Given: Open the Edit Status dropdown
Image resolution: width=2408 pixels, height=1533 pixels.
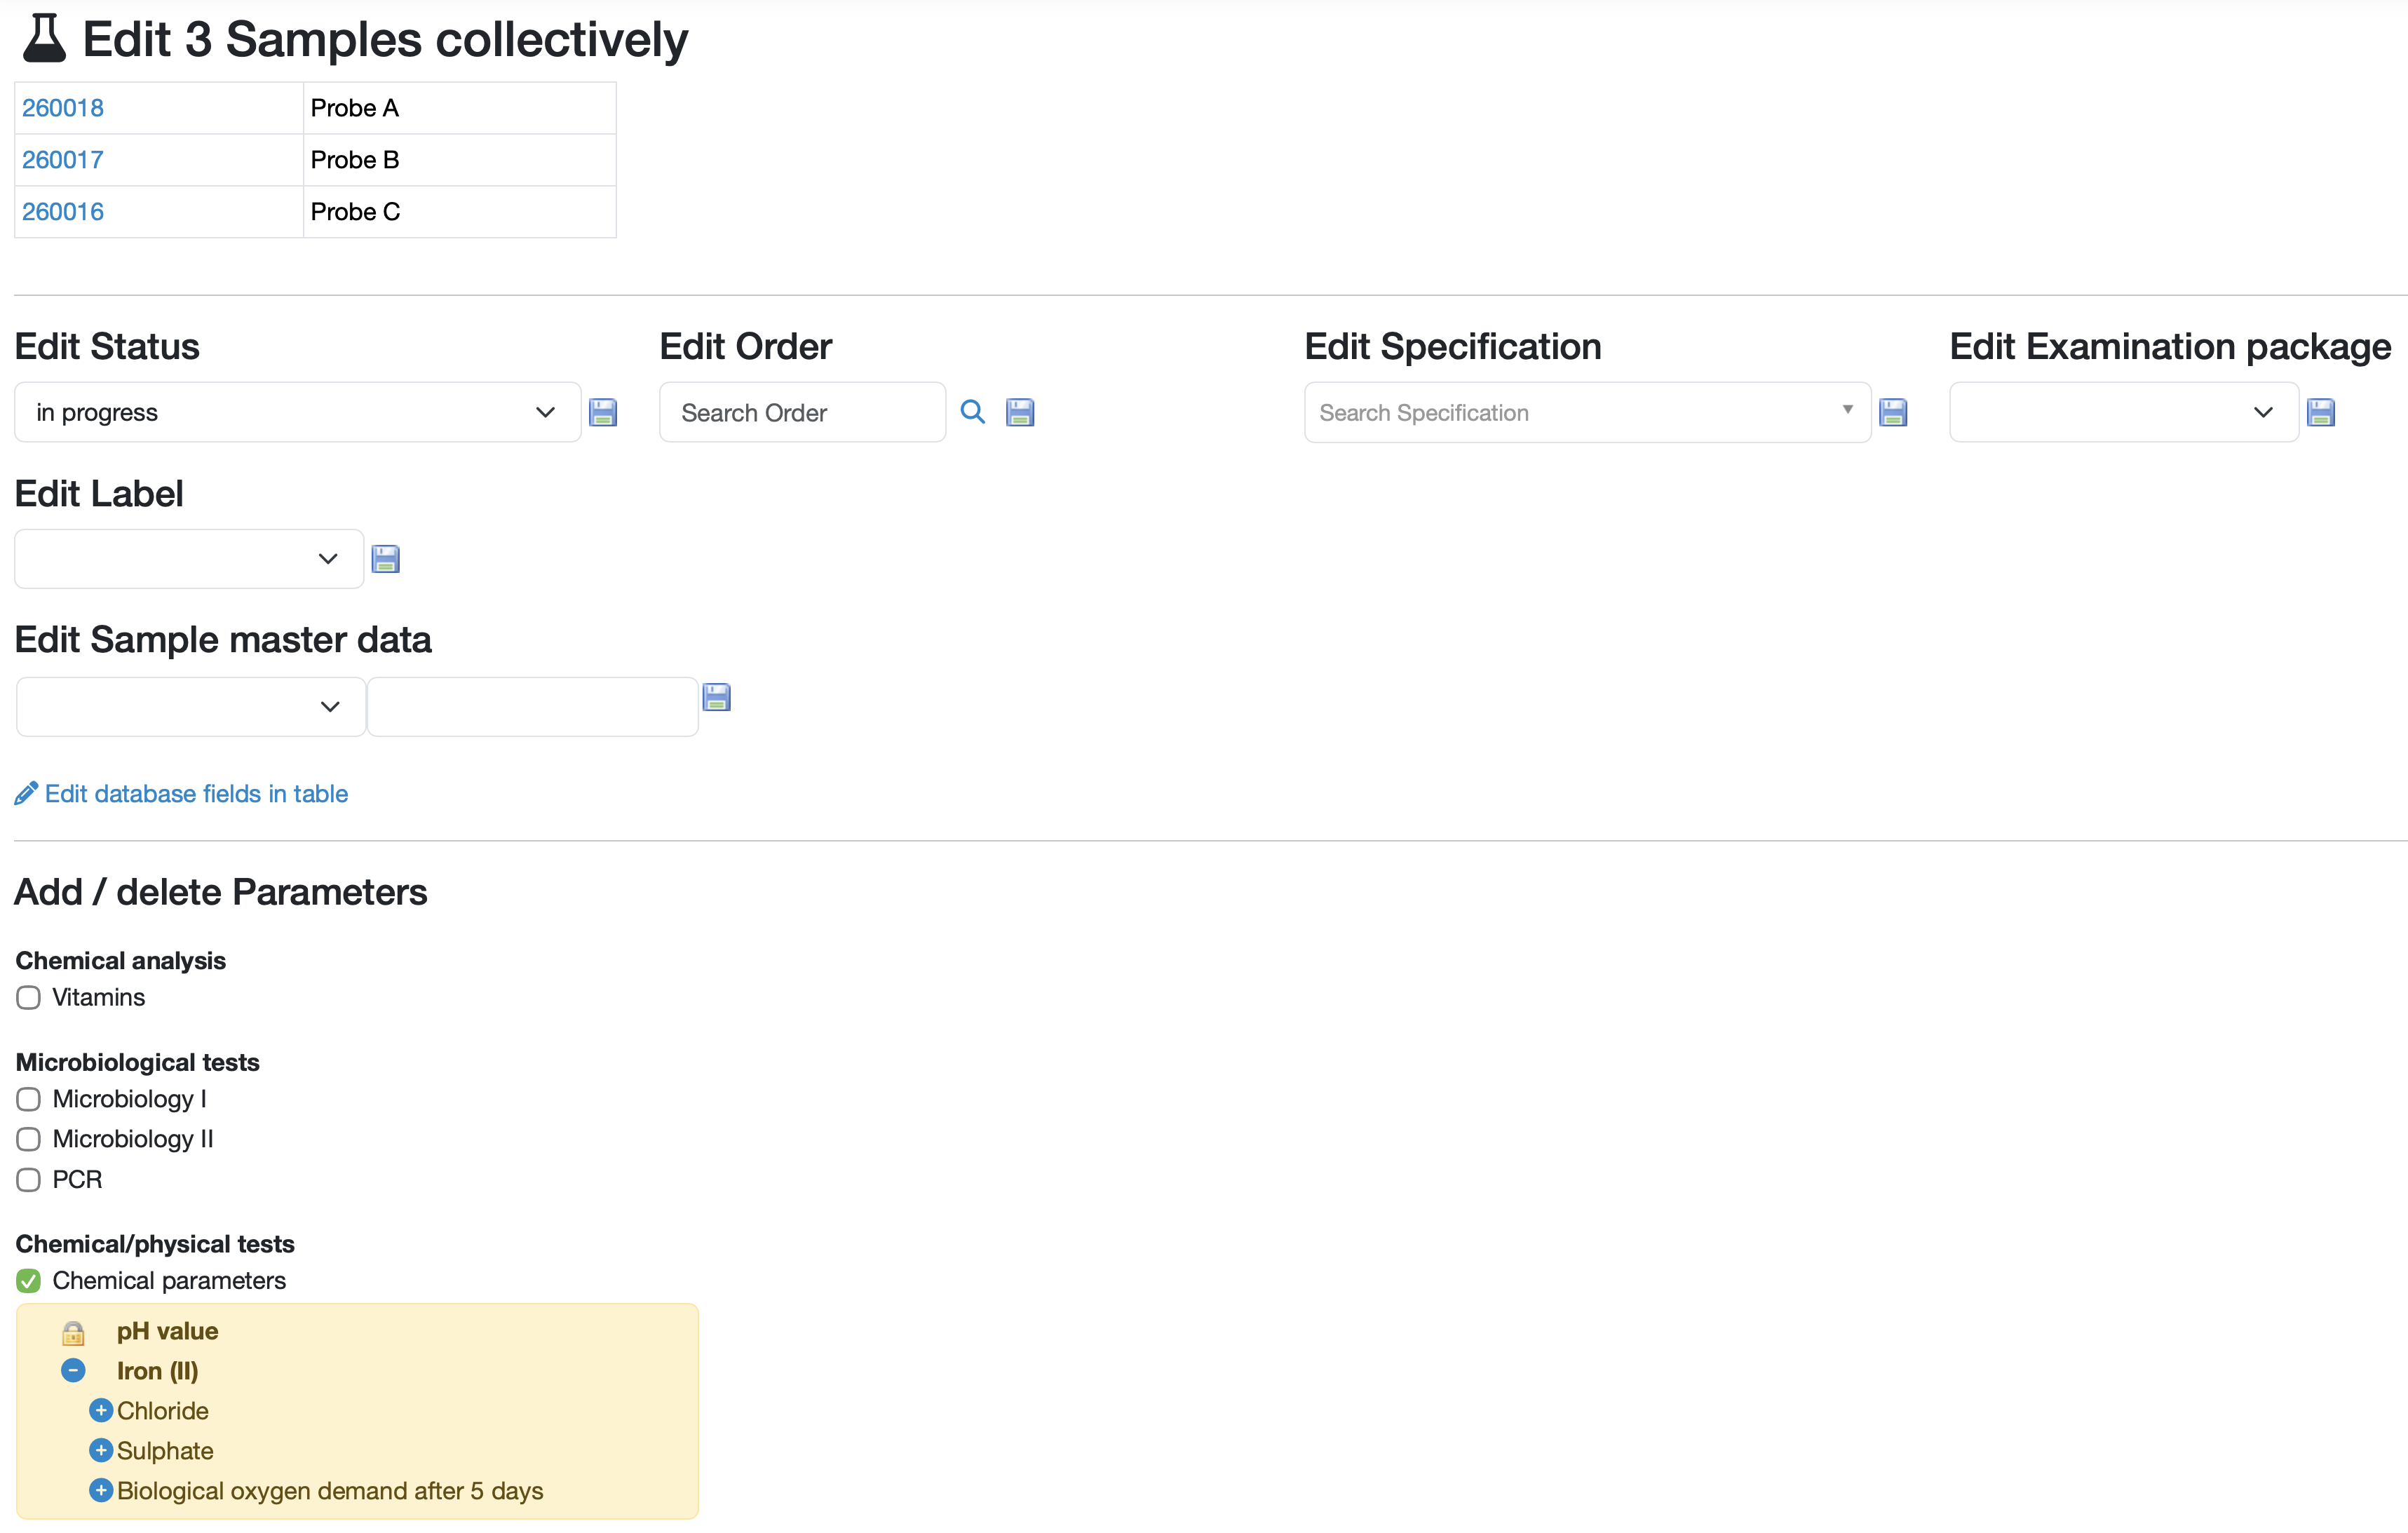Looking at the screenshot, I should [297, 412].
